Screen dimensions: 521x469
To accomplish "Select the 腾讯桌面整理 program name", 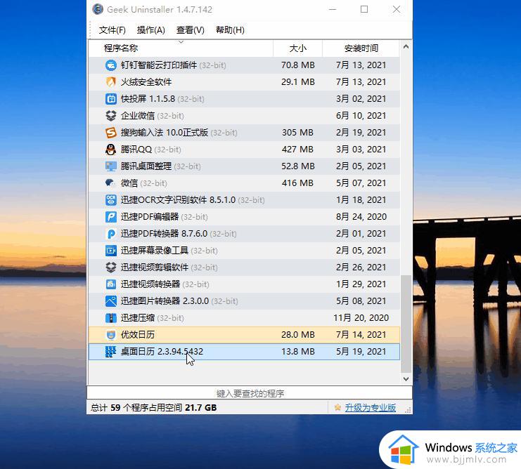I will point(146,166).
